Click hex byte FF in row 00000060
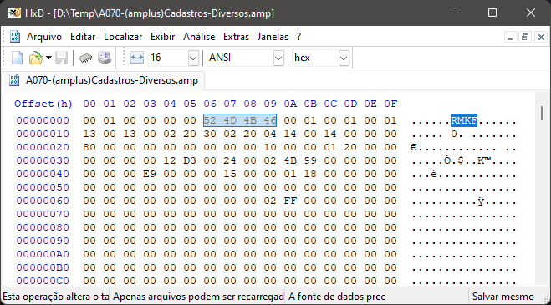 tap(290, 201)
